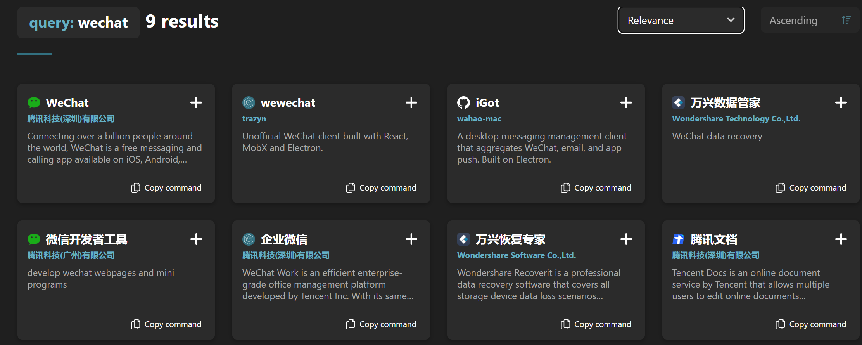Add 万兴恢复专家 using plus icon
The height and width of the screenshot is (345, 862).
coord(626,239)
